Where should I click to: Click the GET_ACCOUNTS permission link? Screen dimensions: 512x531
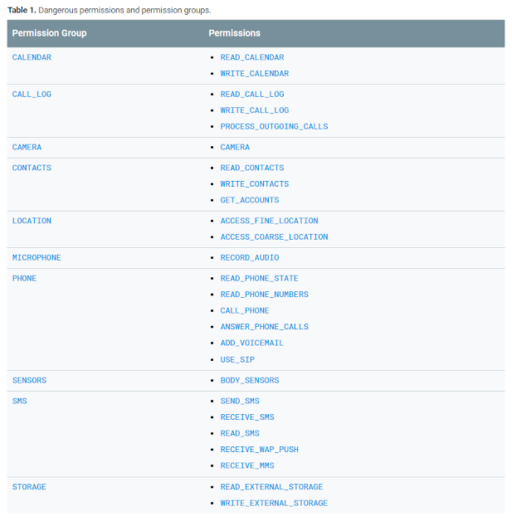click(x=250, y=200)
